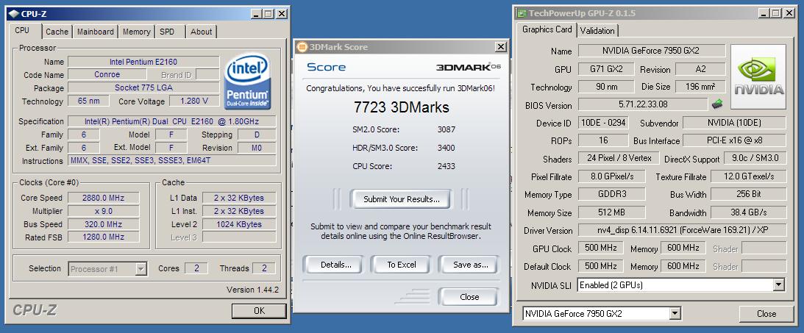Click the Driver Version field in GPU-Z

[x=682, y=231]
